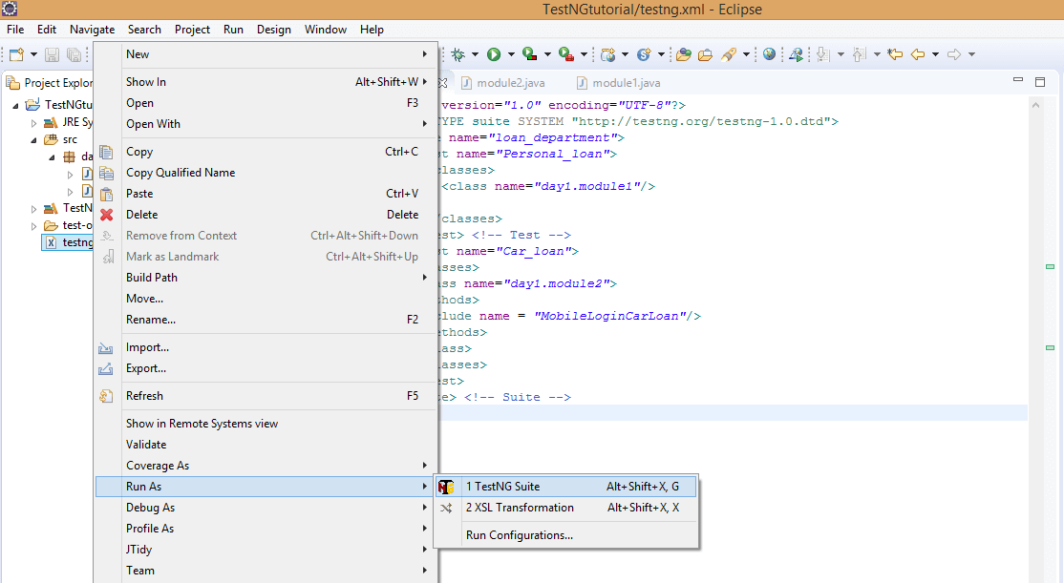Click the Search flashlight toolbar icon
Viewport: 1064px width, 583px height.
(x=729, y=54)
